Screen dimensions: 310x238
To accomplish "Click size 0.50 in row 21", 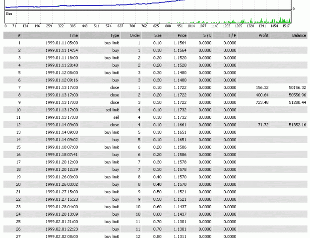I will click(x=157, y=192).
